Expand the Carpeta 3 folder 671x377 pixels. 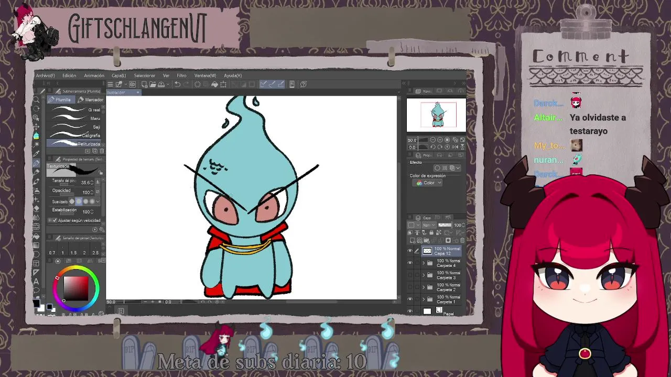(424, 275)
